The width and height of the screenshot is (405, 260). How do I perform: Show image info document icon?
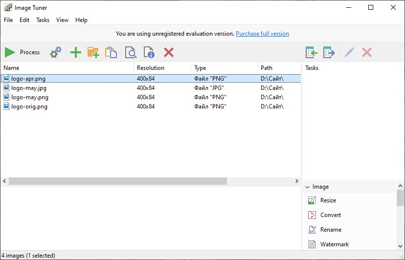point(149,52)
